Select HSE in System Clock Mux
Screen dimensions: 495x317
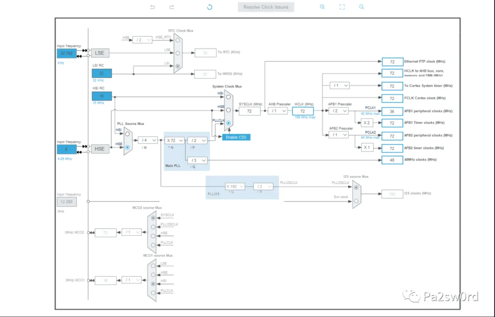pyautogui.click(x=228, y=110)
